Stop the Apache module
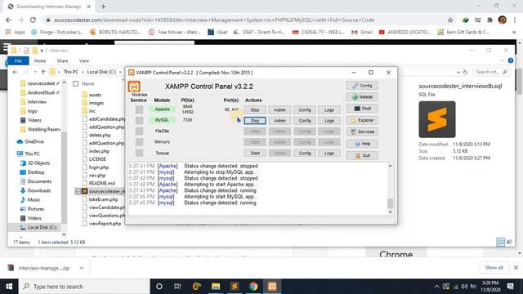Viewport: 523px width, 294px height. pos(255,109)
